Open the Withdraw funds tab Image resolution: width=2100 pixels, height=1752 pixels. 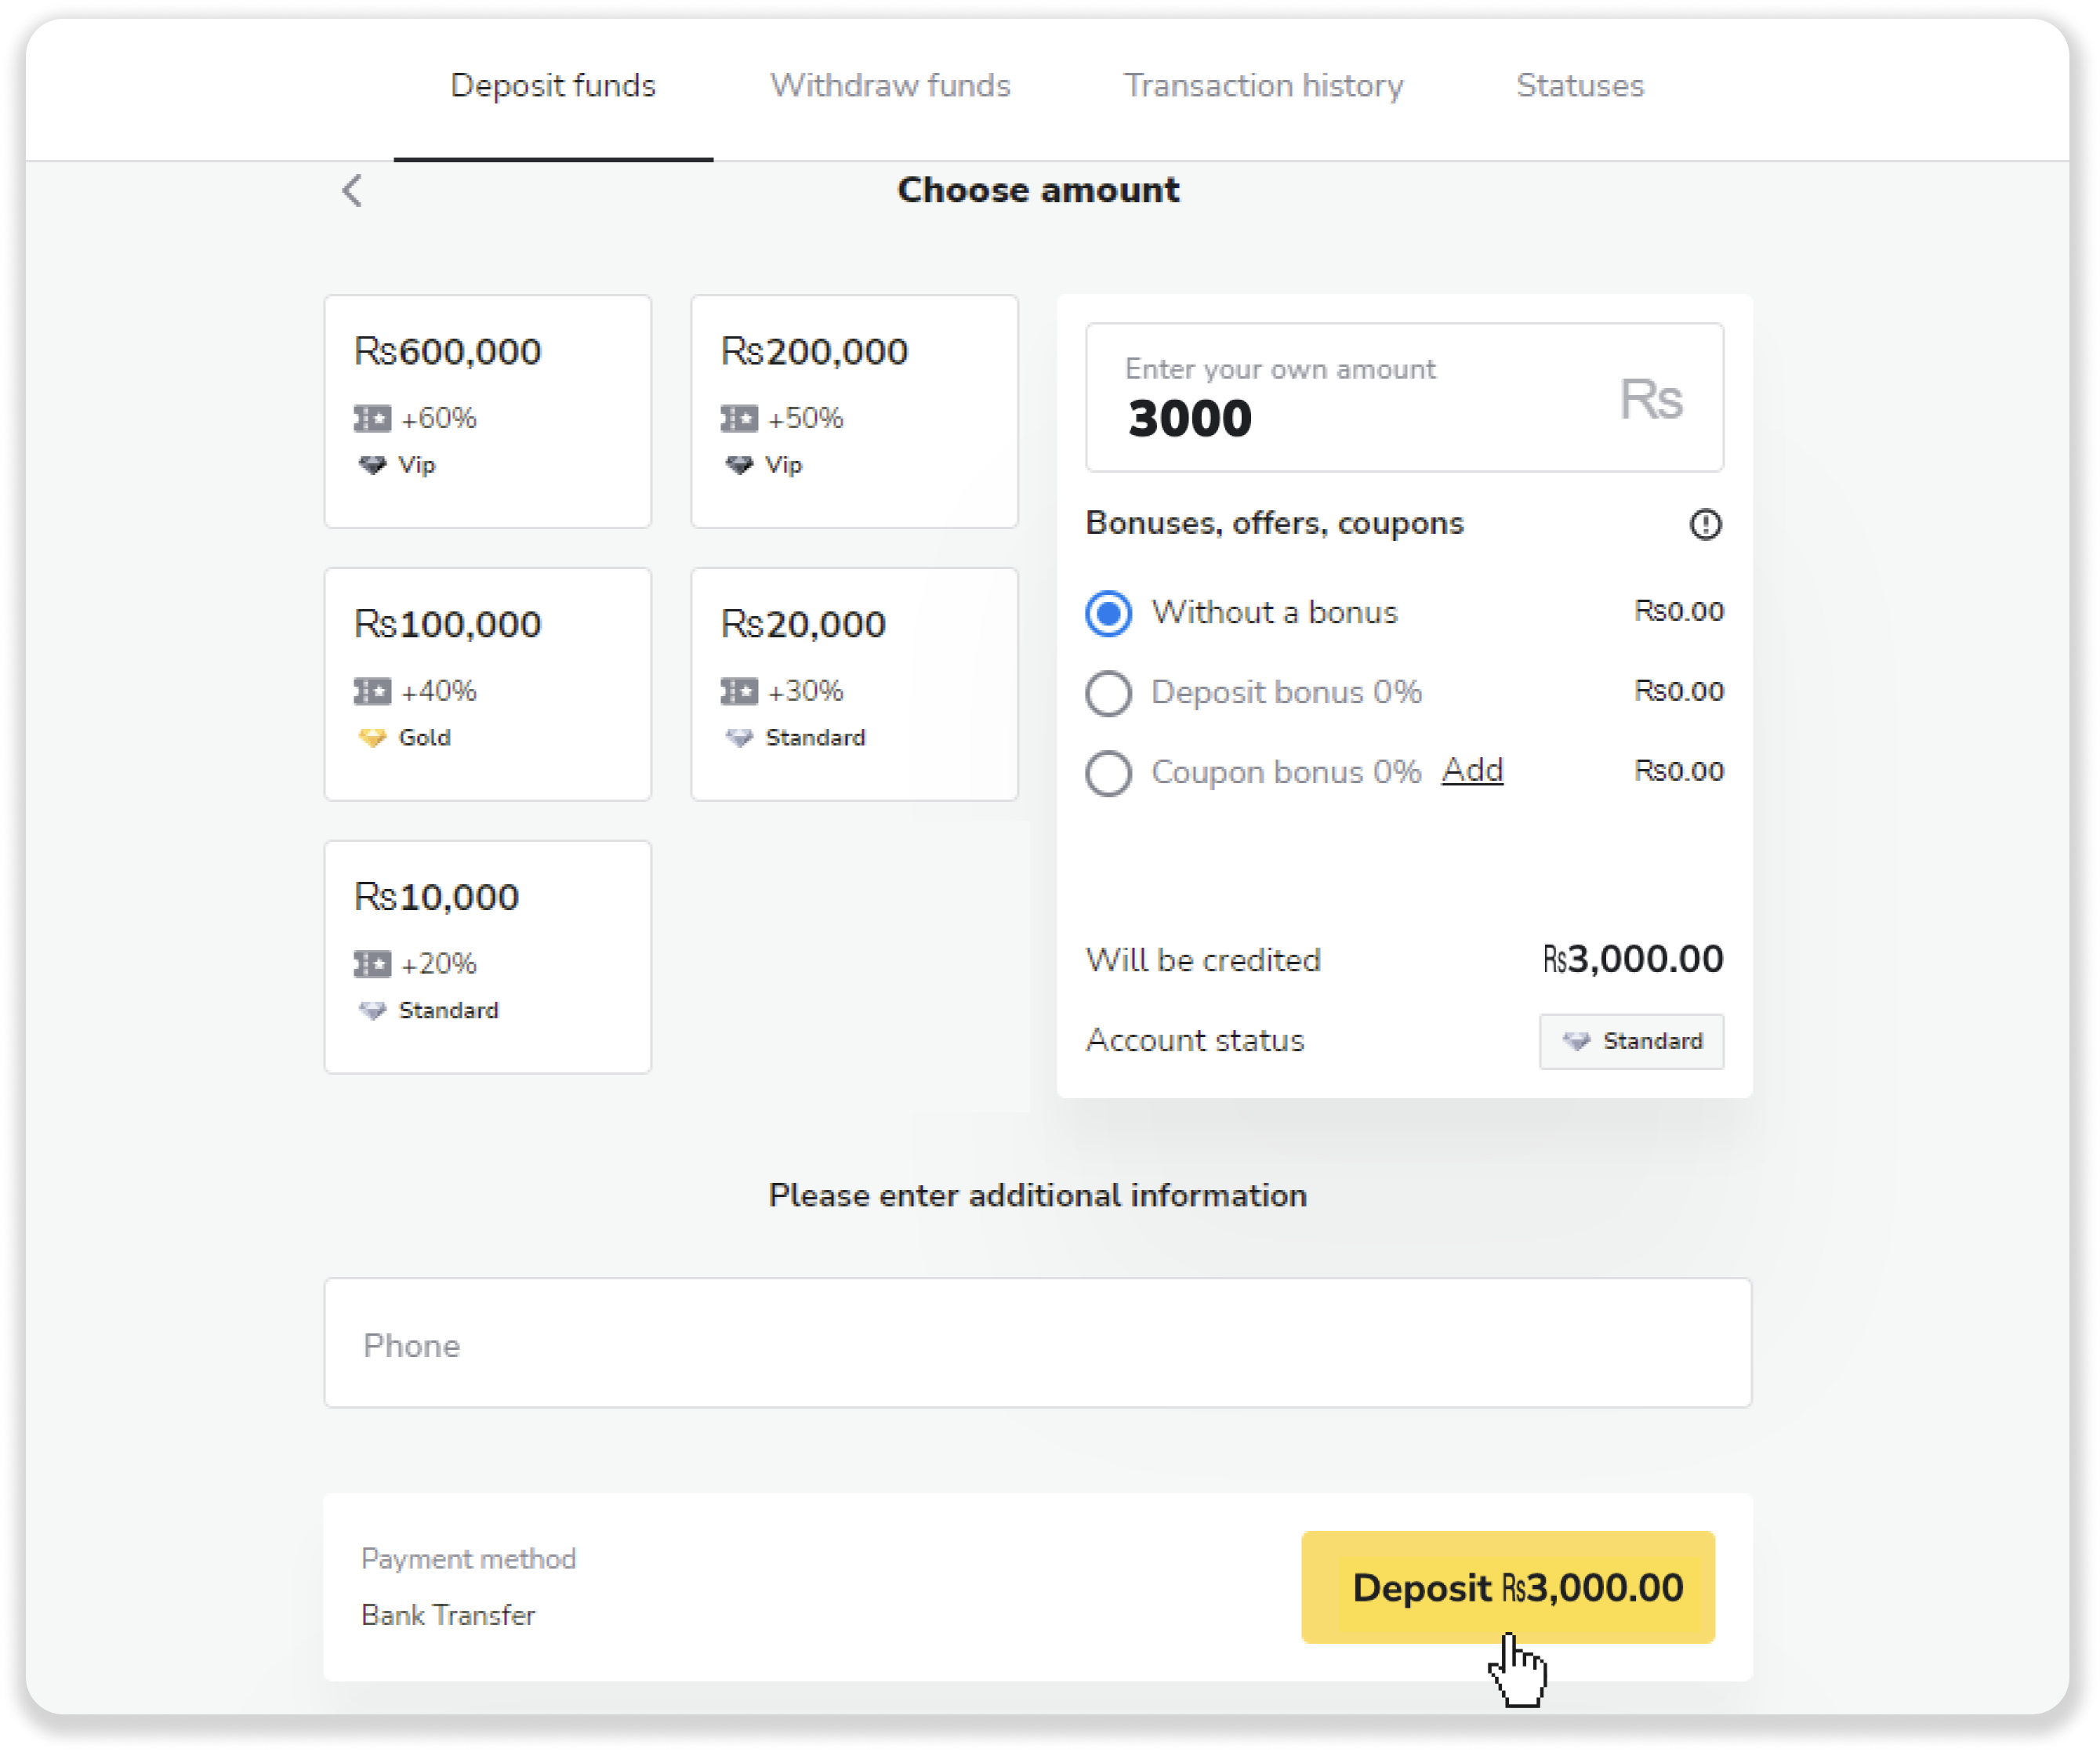pyautogui.click(x=890, y=86)
